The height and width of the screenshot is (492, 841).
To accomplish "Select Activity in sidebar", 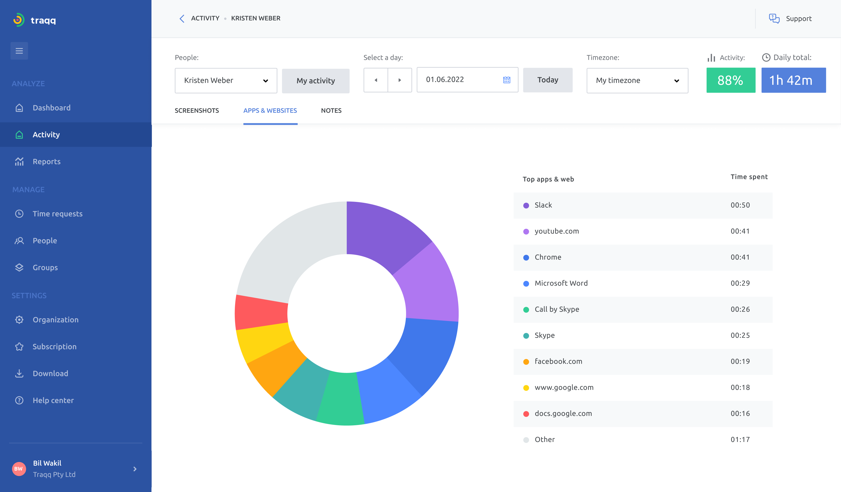I will coord(76,135).
